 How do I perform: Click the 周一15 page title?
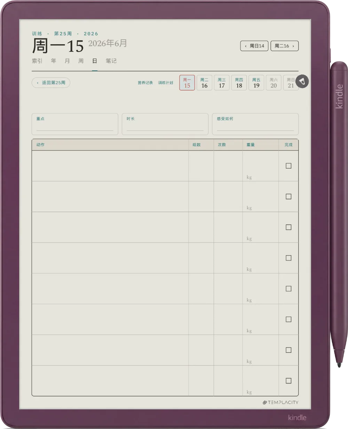click(x=58, y=46)
